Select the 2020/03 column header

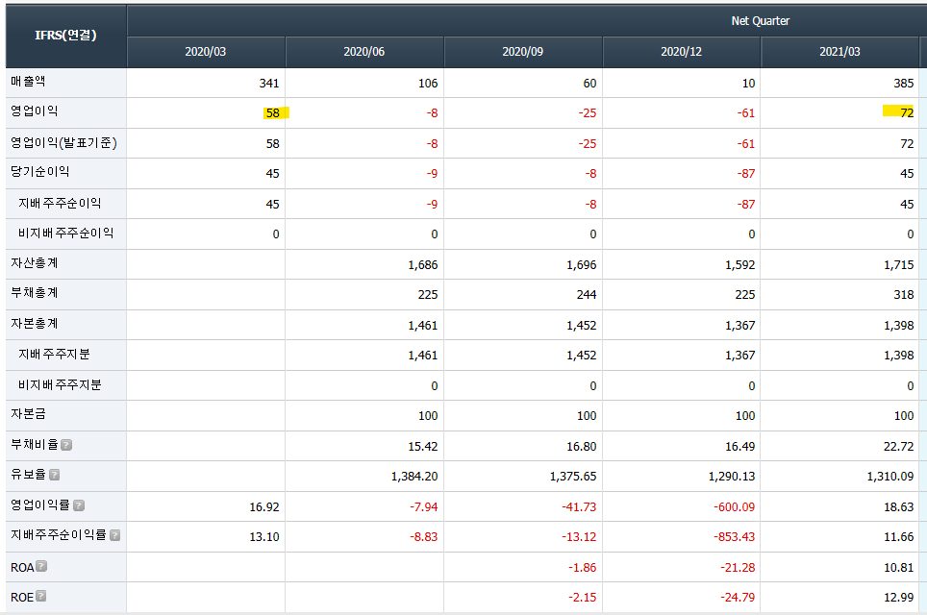[205, 52]
